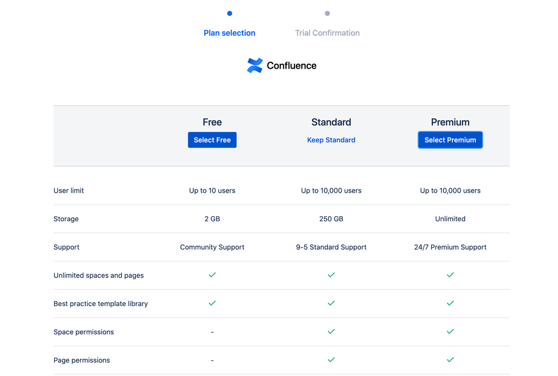This screenshot has width=558, height=376.
Task: Click the Keep Standard link
Action: click(331, 140)
